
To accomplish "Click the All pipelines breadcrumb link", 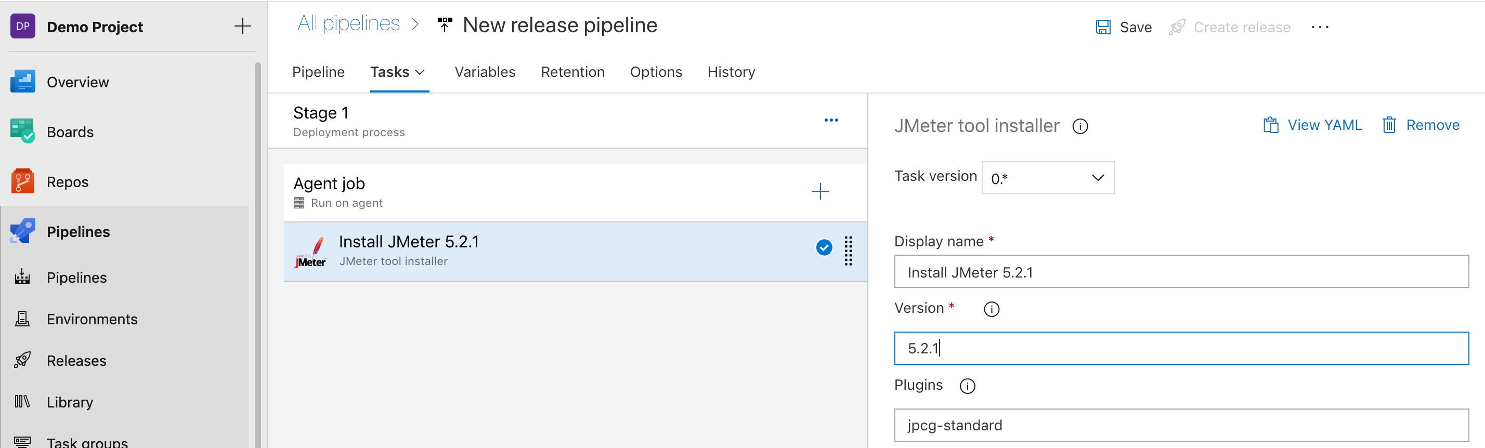I will 348,23.
